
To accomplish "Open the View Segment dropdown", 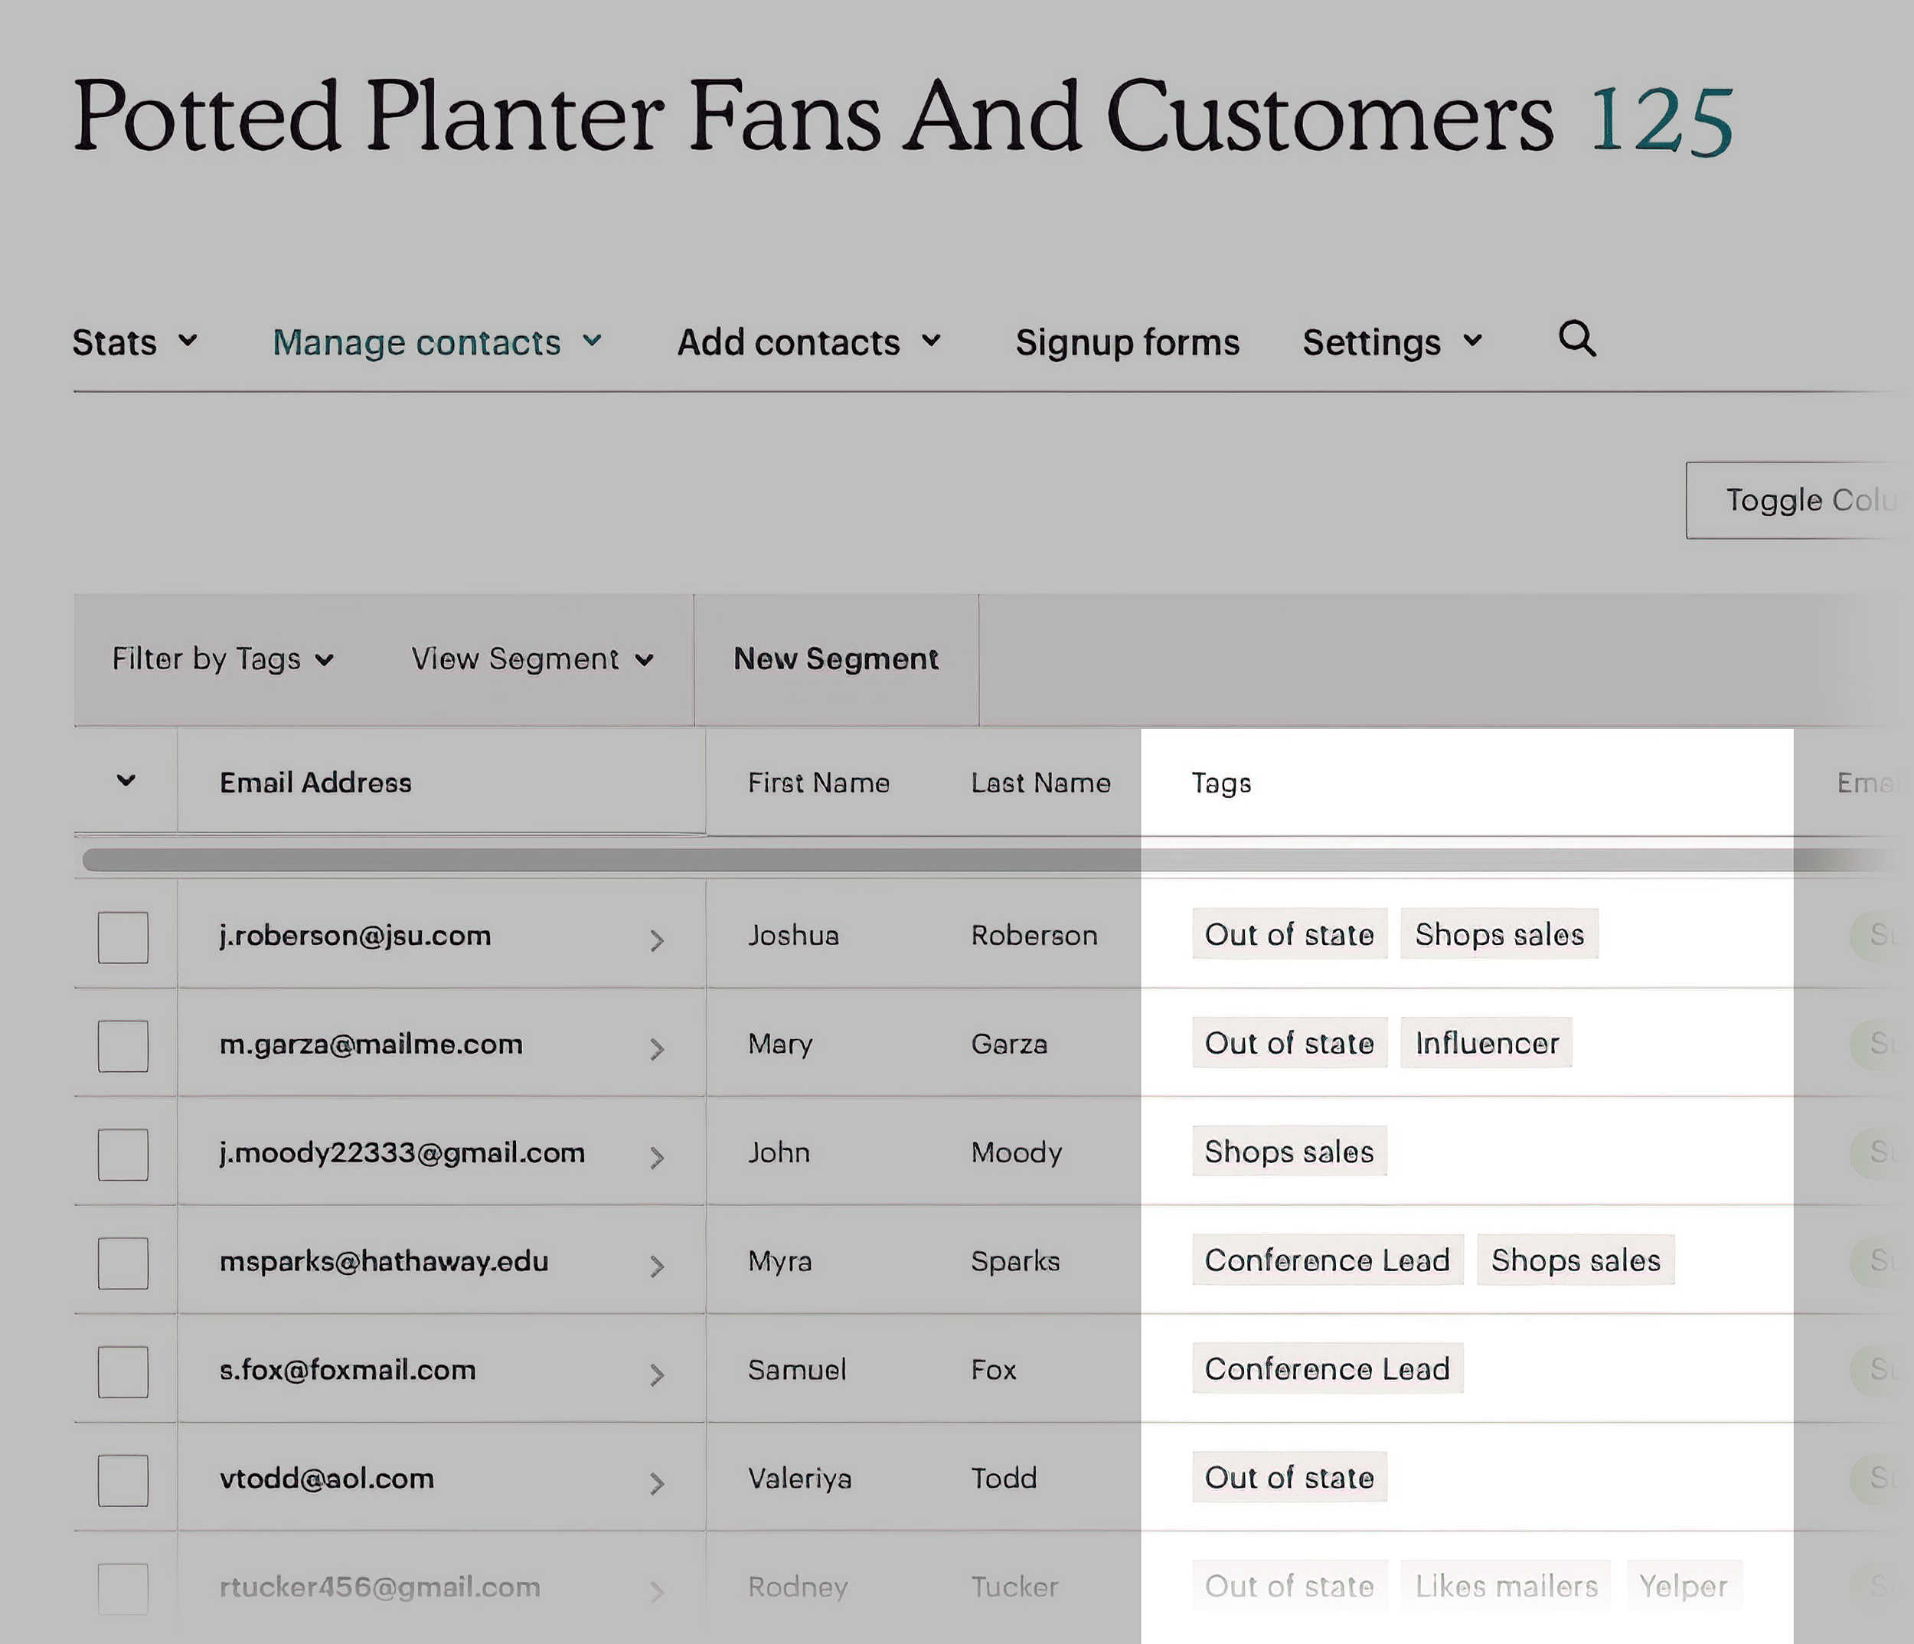I will [x=531, y=659].
